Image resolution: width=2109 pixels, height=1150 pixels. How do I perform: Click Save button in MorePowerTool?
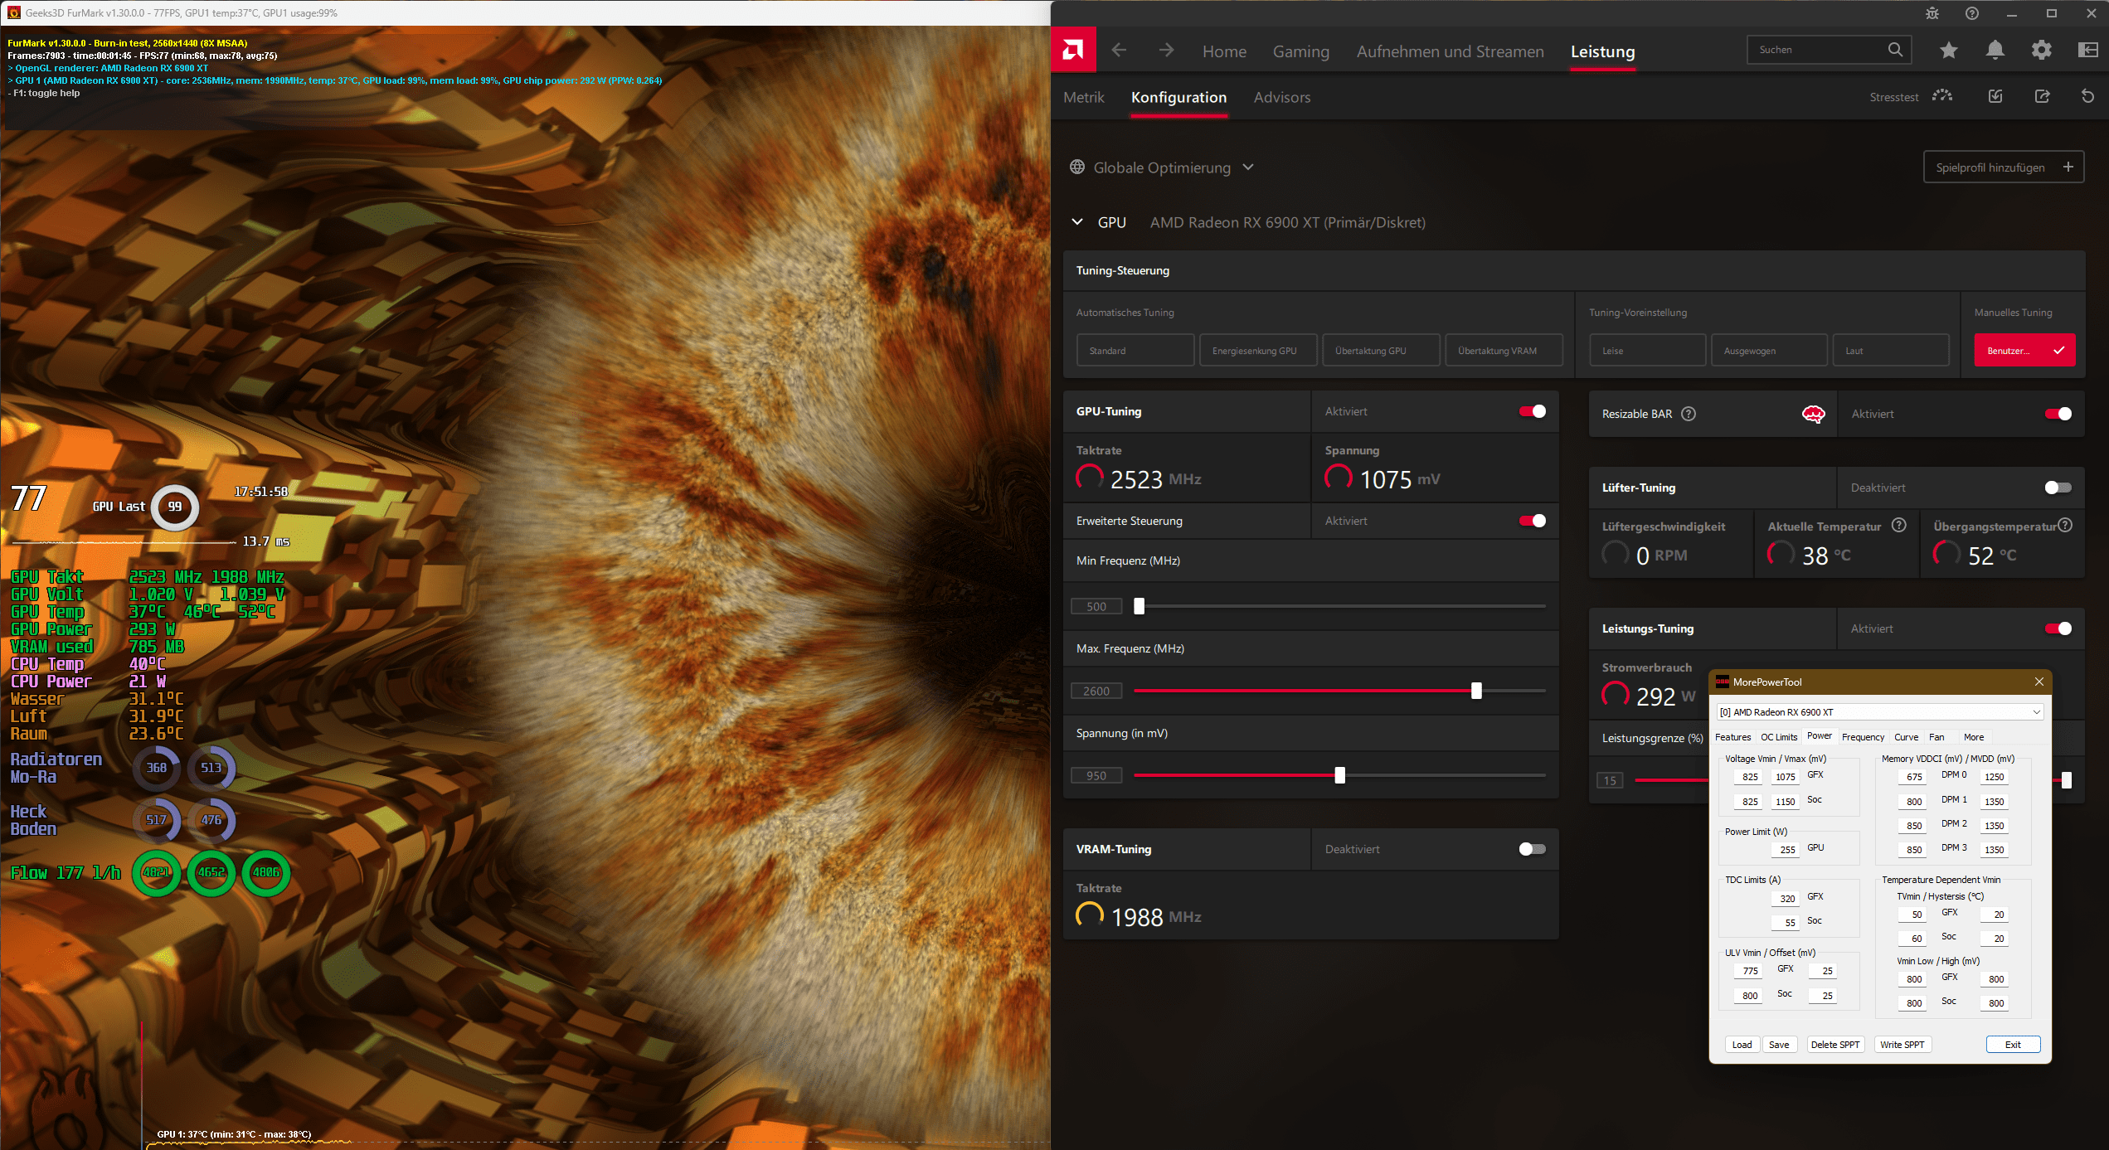tap(1779, 1045)
